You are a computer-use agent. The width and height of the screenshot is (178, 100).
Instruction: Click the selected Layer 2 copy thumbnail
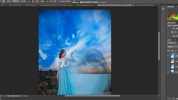tap(172, 56)
